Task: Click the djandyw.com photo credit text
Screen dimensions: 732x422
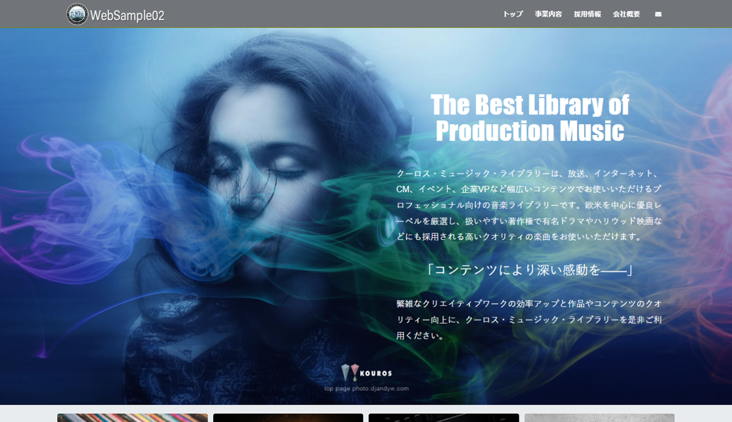Action: pyautogui.click(x=366, y=388)
